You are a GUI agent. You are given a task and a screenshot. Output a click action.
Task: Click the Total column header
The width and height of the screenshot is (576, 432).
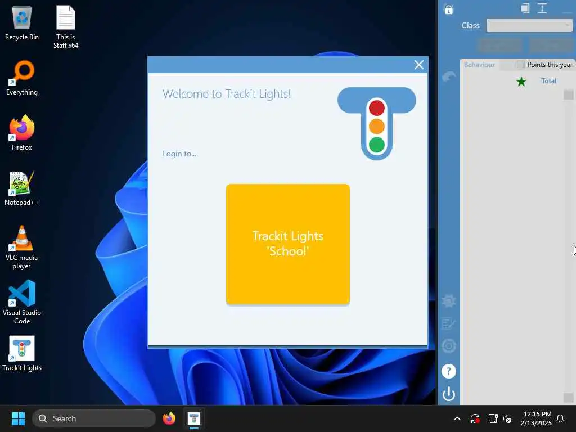click(x=548, y=81)
